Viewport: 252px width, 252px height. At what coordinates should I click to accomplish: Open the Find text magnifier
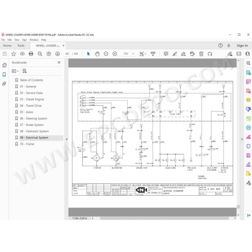pyautogui.click(x=40, y=54)
